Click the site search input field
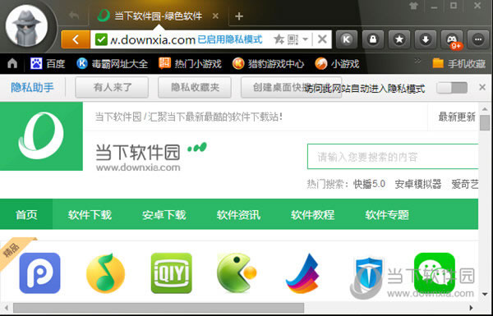Viewport: 493px width, 316px height. click(393, 157)
